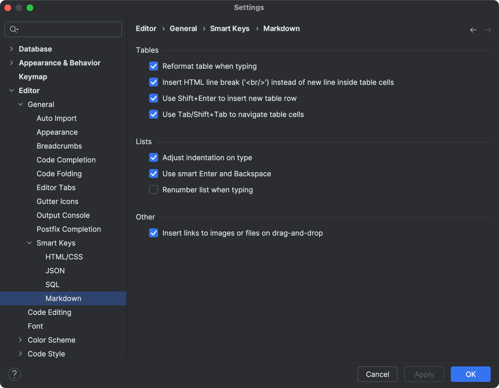Image resolution: width=499 pixels, height=388 pixels.
Task: Click the search magnifier icon
Action: (x=14, y=29)
